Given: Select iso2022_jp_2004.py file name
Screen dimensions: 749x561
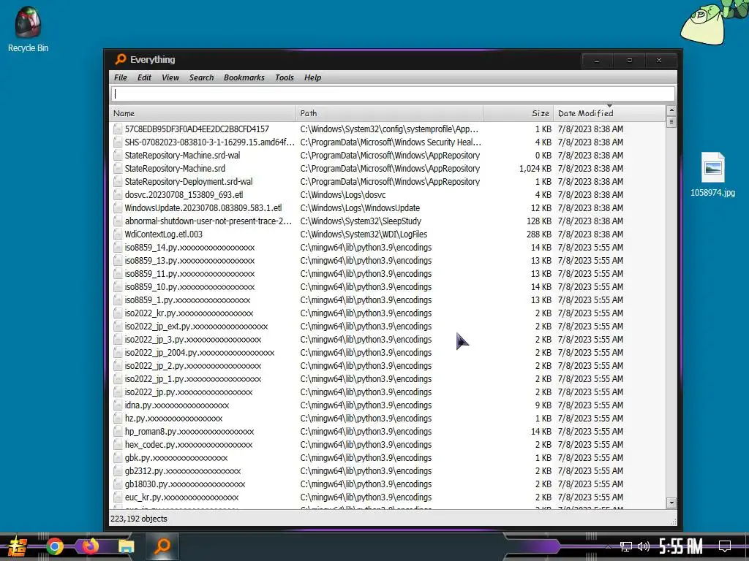Looking at the screenshot, I should coord(200,353).
